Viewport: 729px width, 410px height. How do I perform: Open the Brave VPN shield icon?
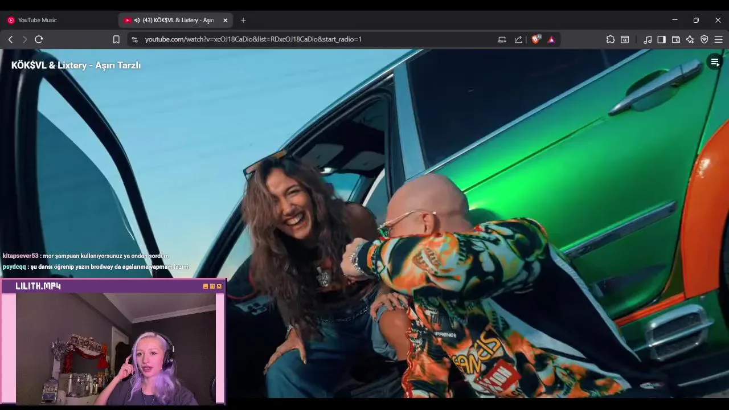[x=705, y=39]
